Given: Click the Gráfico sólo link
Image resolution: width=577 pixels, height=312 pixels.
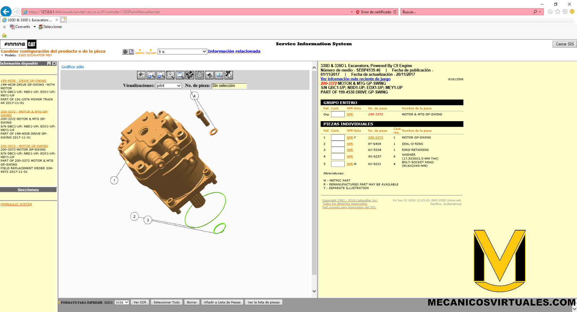Looking at the screenshot, I should tap(72, 67).
